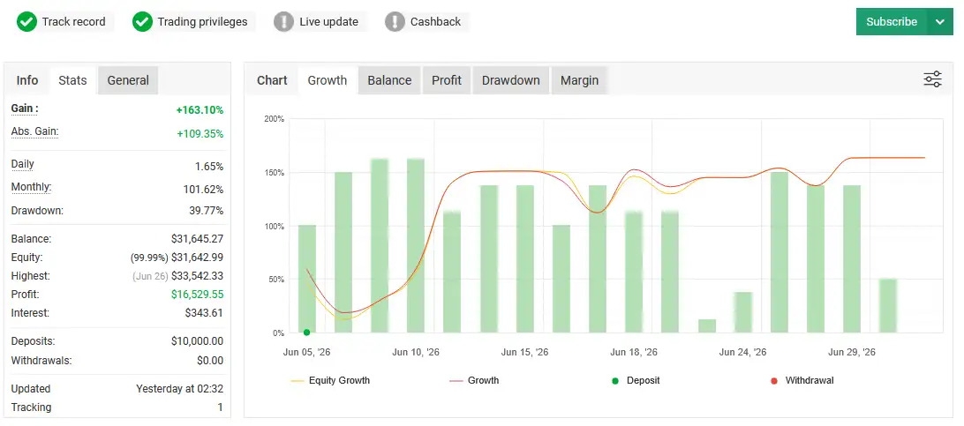
Task: Select the Profit chart tab
Action: pyautogui.click(x=447, y=80)
